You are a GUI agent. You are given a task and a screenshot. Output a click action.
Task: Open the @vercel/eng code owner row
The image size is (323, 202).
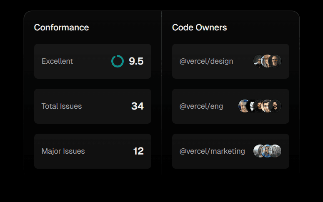231,106
